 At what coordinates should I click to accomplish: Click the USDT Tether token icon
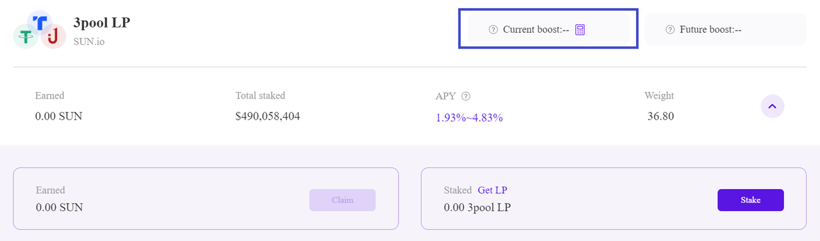[x=26, y=36]
